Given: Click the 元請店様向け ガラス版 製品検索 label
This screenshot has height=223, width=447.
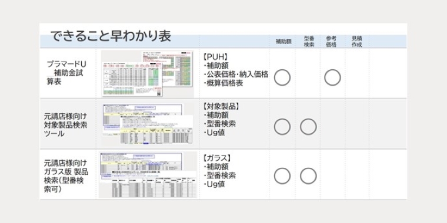Looking at the screenshot, I should click(x=66, y=176).
